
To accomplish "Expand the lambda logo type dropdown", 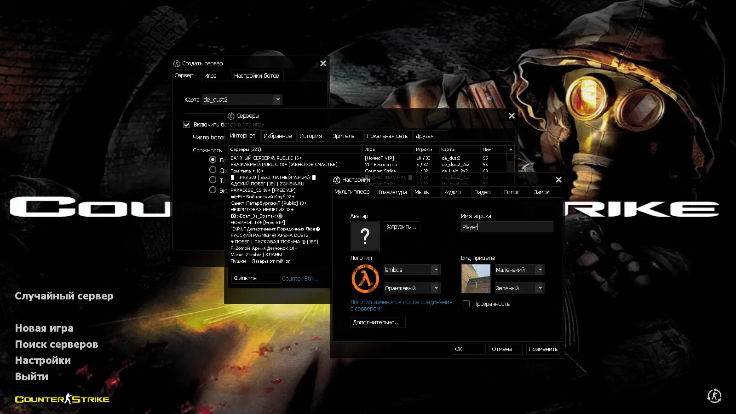I will pyautogui.click(x=436, y=270).
